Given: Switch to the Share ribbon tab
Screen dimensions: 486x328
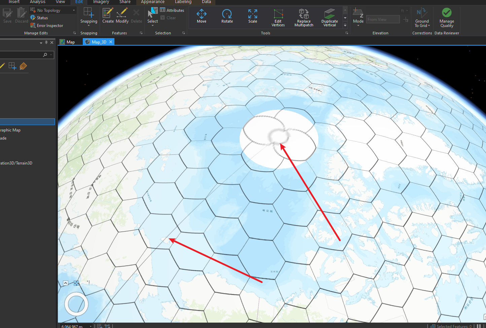Looking at the screenshot, I should (x=125, y=2).
